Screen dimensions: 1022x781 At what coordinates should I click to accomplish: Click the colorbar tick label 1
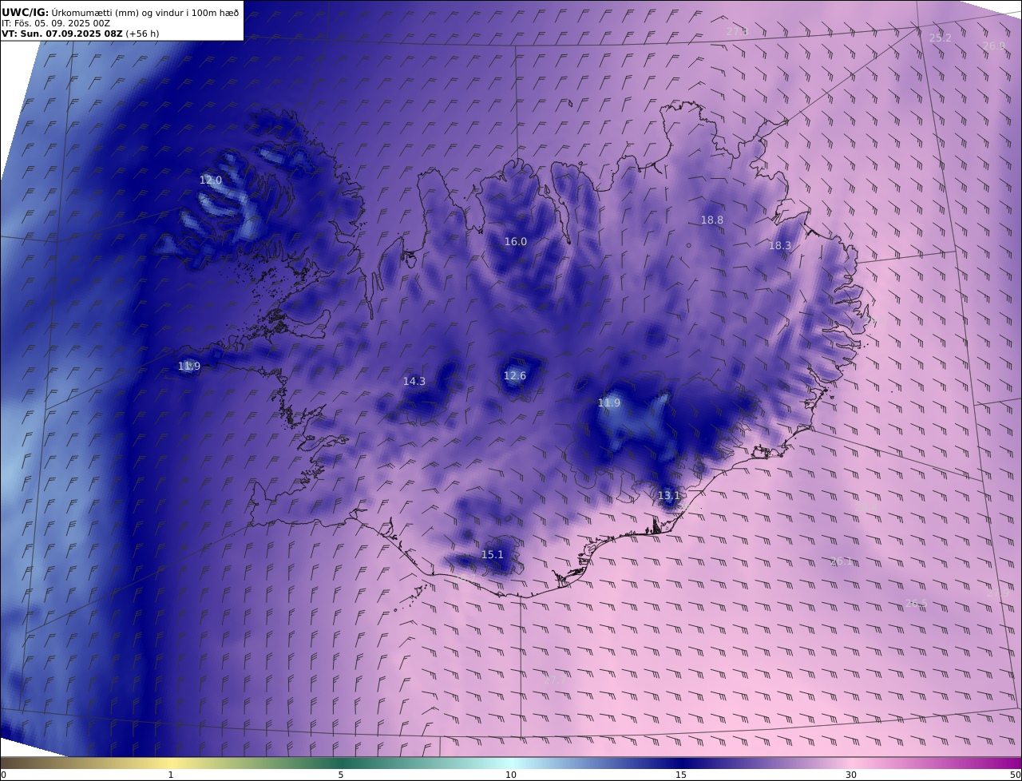[x=171, y=775]
